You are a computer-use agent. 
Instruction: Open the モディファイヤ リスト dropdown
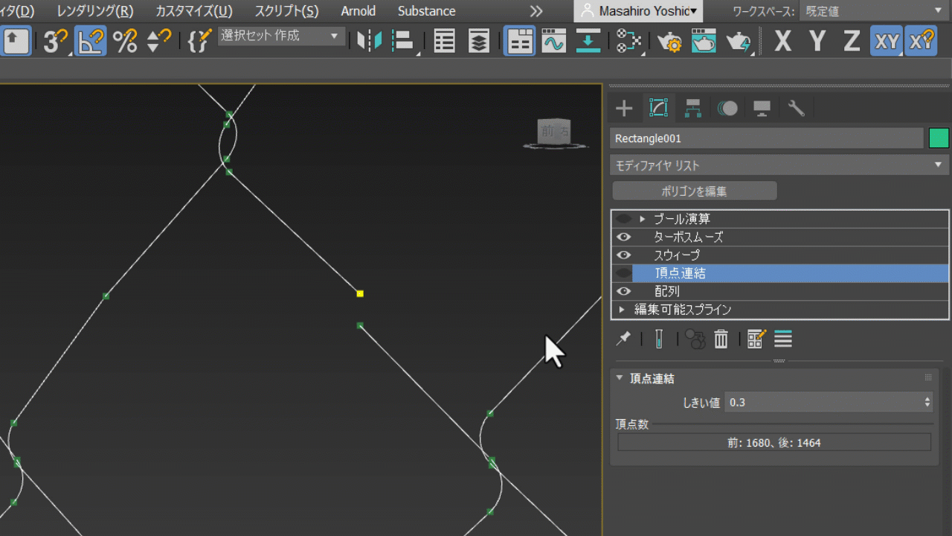[x=779, y=165]
